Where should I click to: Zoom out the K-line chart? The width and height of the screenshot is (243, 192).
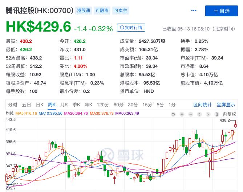pyautogui.click(x=191, y=114)
